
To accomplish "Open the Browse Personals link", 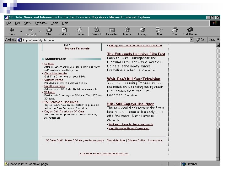I will 77,48.
